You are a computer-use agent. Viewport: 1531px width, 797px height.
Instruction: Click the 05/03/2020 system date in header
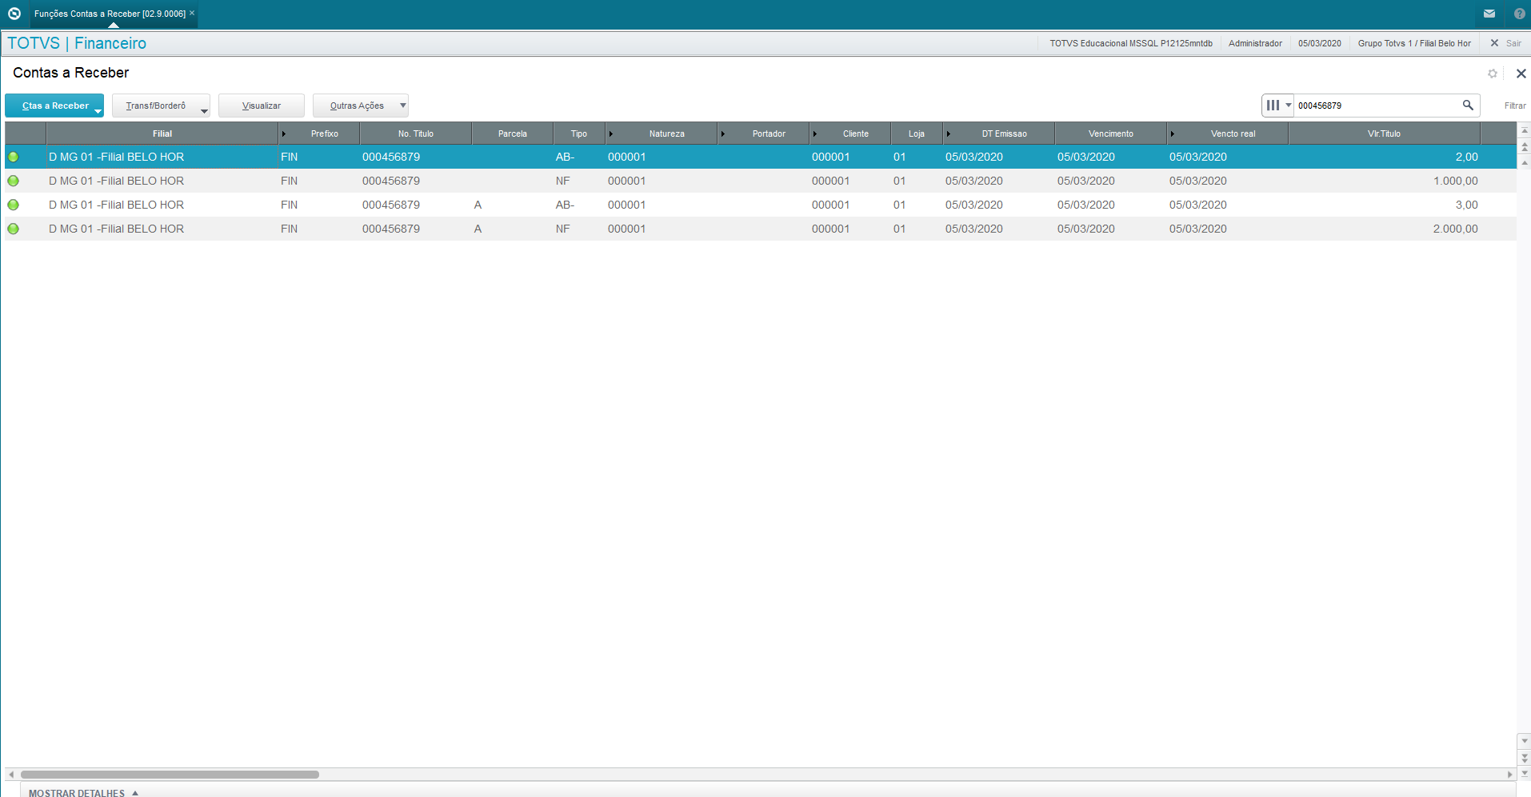coord(1319,43)
